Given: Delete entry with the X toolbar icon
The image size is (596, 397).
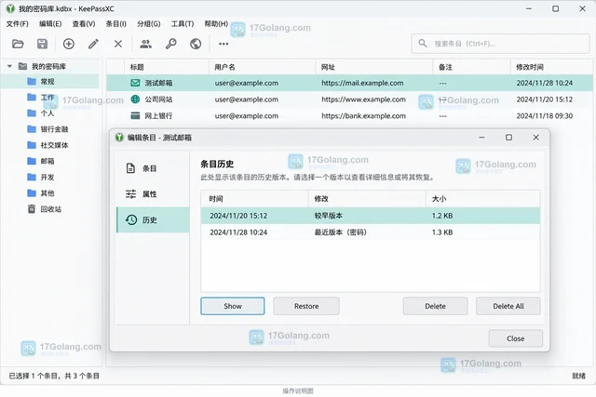Looking at the screenshot, I should [118, 44].
